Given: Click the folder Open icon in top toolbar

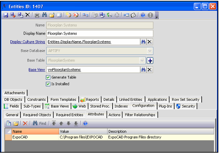Looking at the screenshot, I should point(52,15).
